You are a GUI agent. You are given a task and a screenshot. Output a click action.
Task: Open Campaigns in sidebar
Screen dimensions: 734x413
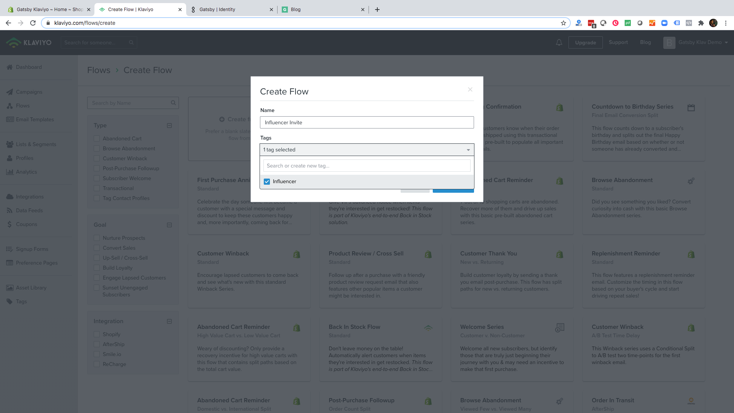pos(24,92)
